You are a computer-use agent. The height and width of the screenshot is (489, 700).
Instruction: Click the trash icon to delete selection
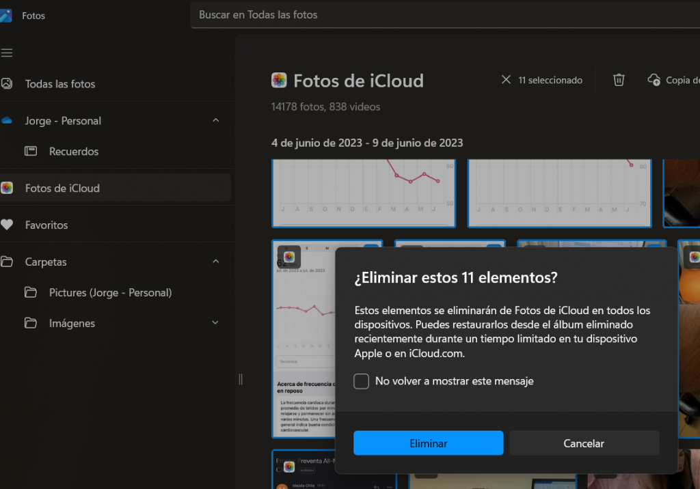tap(619, 80)
